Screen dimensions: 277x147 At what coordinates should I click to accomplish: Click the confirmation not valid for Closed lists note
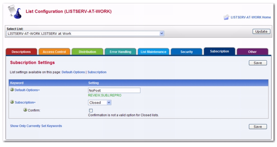pyautogui.click(x=123, y=115)
